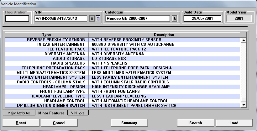Open the VIN note tab

click(x=78, y=113)
